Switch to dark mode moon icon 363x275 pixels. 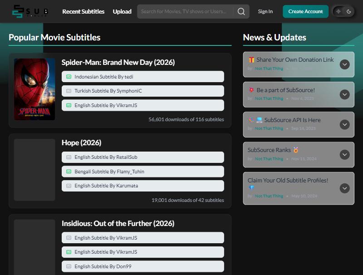click(348, 11)
